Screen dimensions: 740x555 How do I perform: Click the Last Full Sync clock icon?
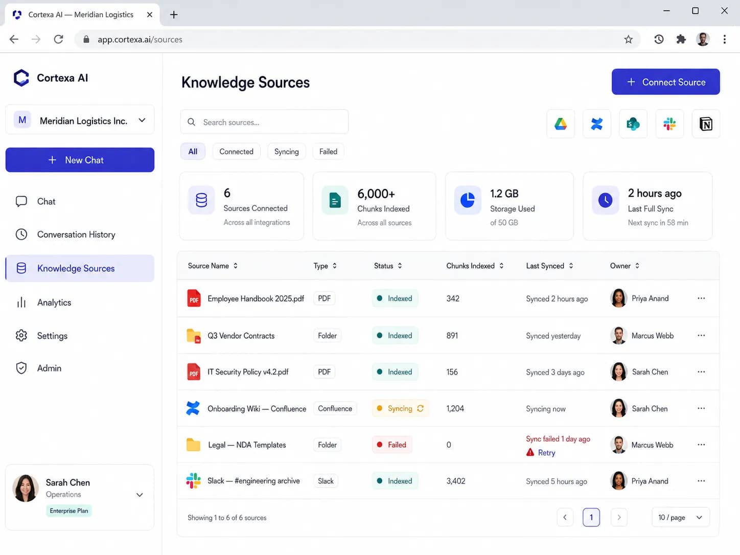click(x=605, y=200)
